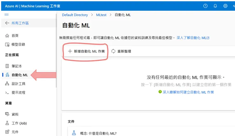Click the plus icon for new AutoML job

click(70, 51)
